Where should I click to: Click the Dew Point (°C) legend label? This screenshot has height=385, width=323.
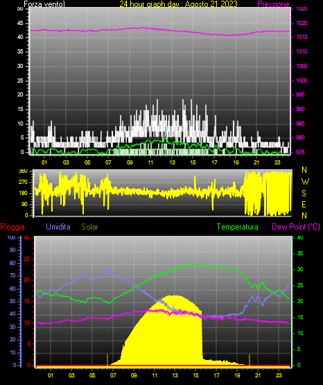[296, 227]
